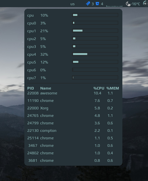This screenshot has width=148, height=181.
Task: Click the volume speaker icon in the top bar
Action: [x=146, y=4]
